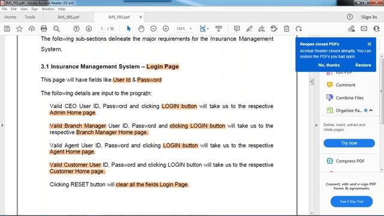384x216 pixels.
Task: Open the View menu
Action: coord(24,9)
